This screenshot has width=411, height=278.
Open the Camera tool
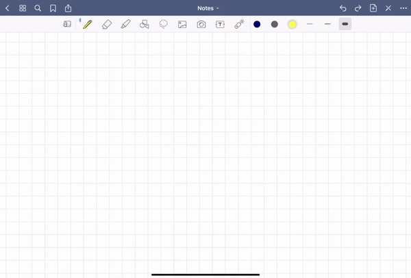point(201,24)
